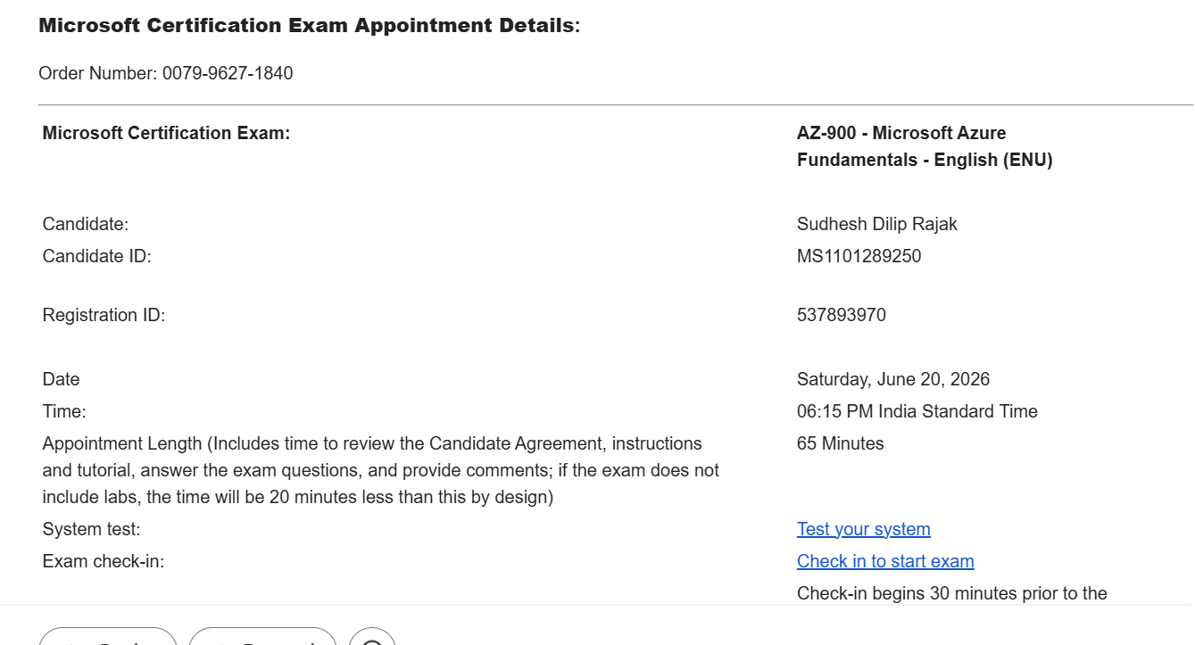The width and height of the screenshot is (1195, 645).
Task: Select the Order Number 0079-9627-1840 text
Action: coord(166,73)
